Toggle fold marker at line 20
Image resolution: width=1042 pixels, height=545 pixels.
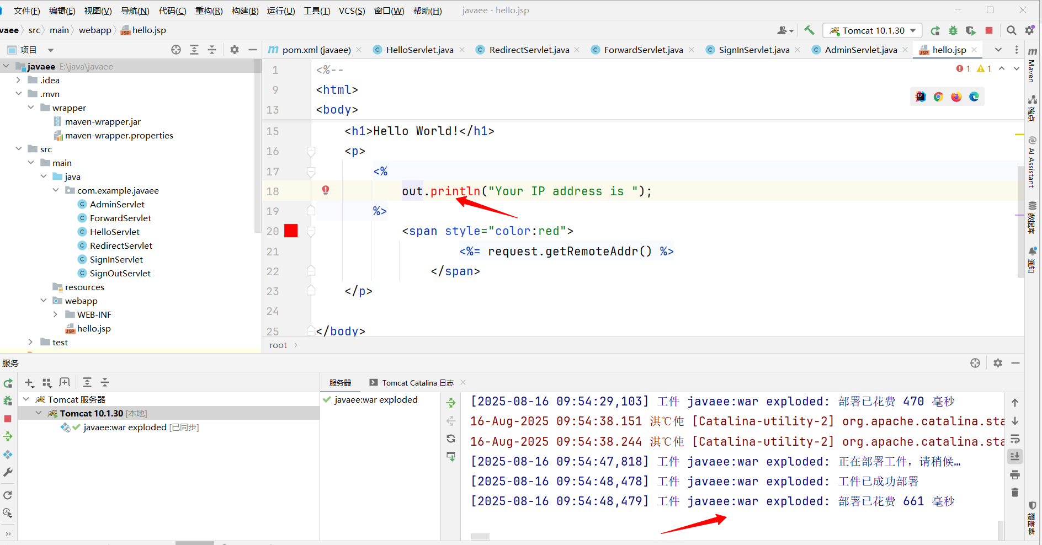pyautogui.click(x=311, y=231)
